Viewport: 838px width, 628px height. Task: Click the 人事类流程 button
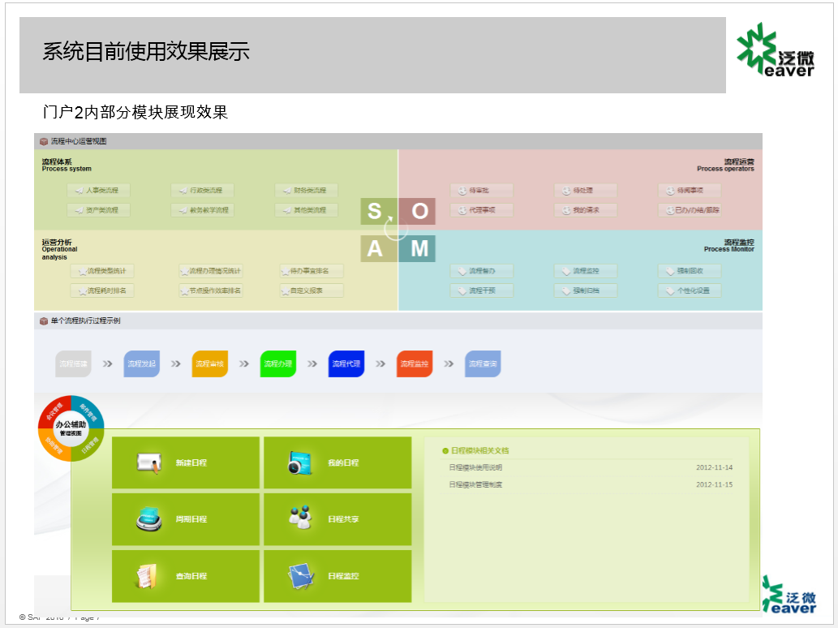[x=99, y=191]
